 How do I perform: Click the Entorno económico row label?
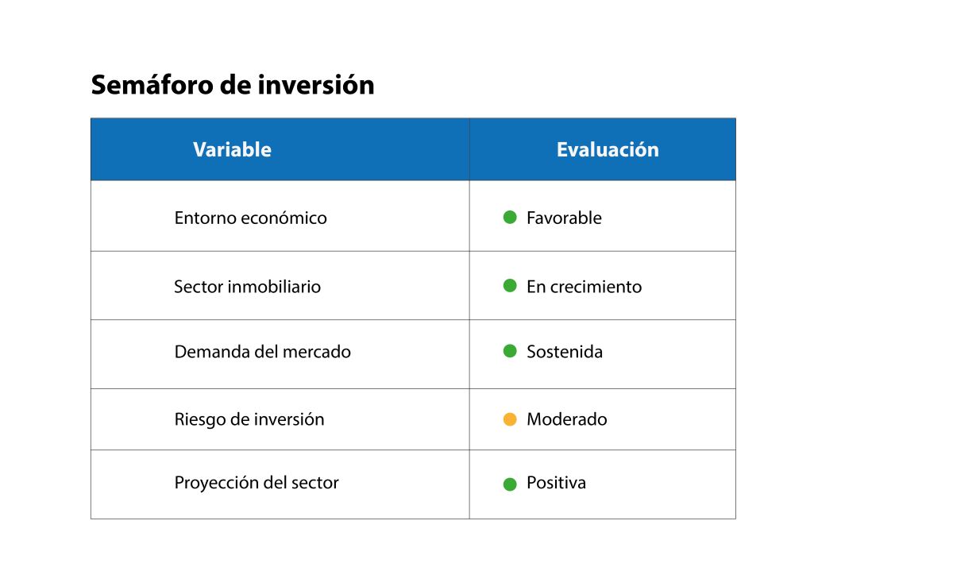coord(250,218)
